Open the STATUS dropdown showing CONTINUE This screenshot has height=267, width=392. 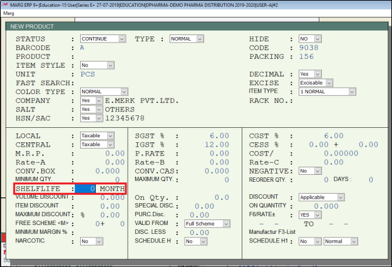[103, 39]
